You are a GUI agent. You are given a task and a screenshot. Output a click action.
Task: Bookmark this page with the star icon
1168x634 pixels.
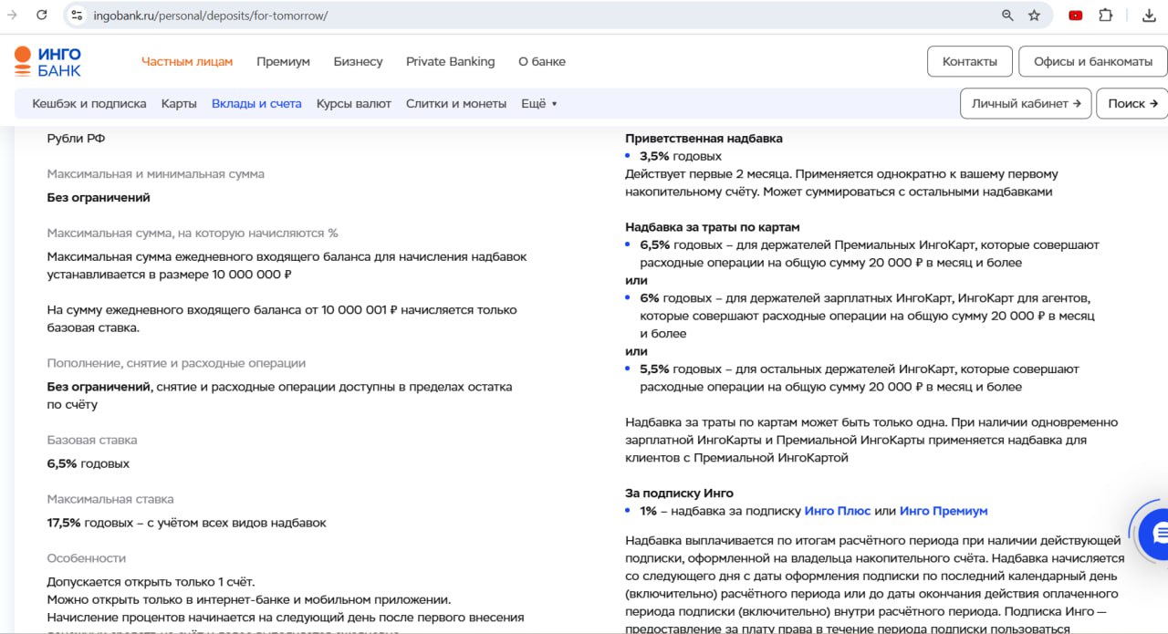[1034, 16]
